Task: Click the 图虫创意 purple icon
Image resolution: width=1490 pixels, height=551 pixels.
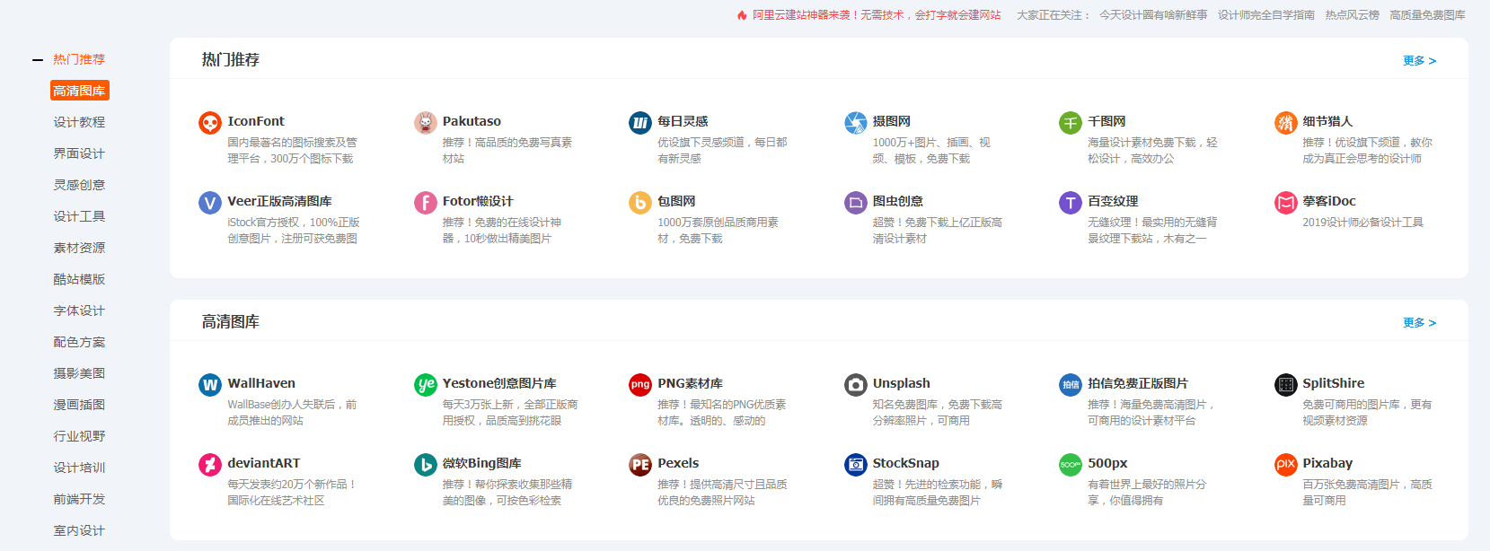Action: pyautogui.click(x=856, y=203)
